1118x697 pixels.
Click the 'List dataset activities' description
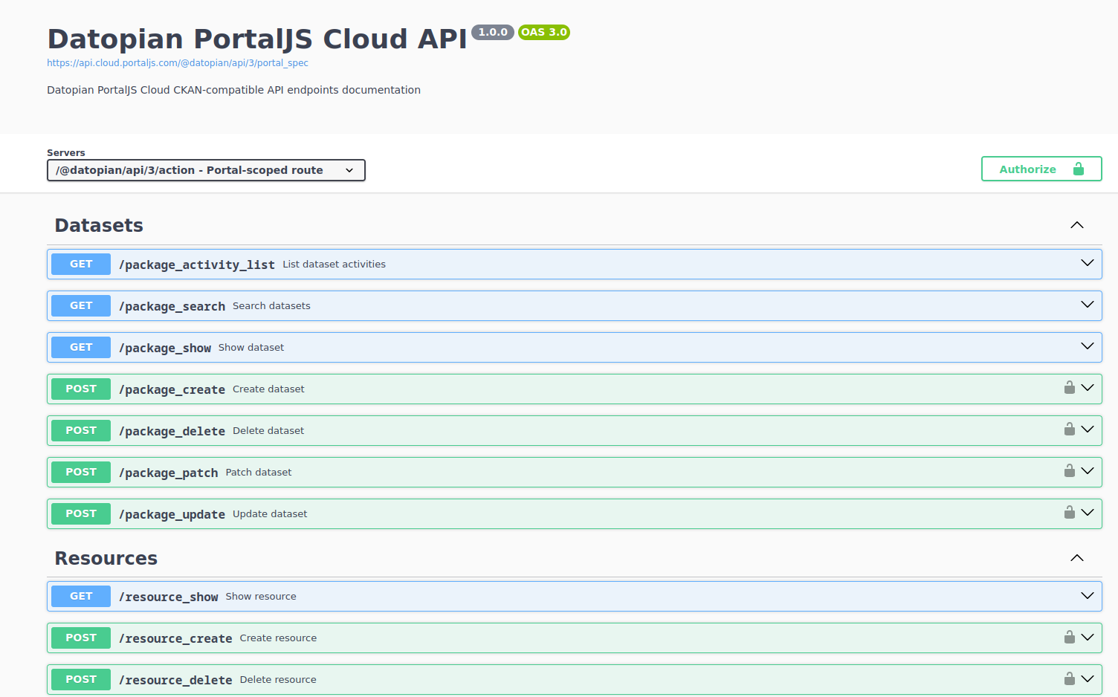(x=334, y=264)
